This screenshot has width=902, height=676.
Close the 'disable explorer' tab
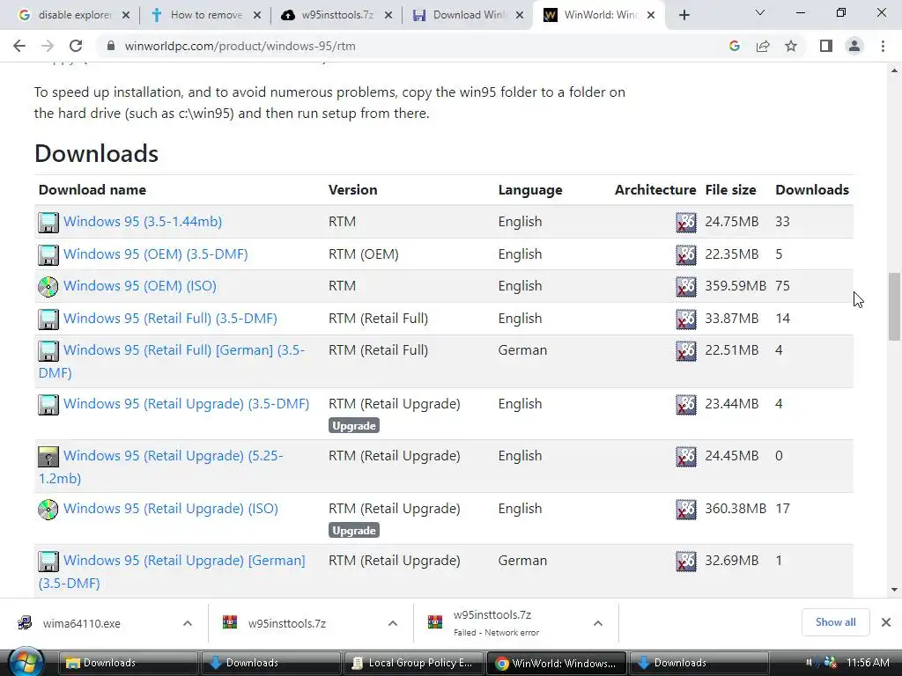[126, 15]
